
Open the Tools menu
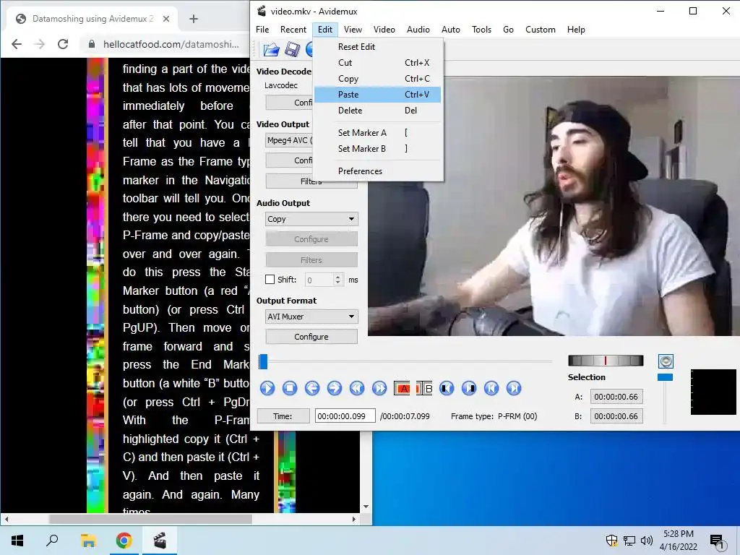click(481, 29)
